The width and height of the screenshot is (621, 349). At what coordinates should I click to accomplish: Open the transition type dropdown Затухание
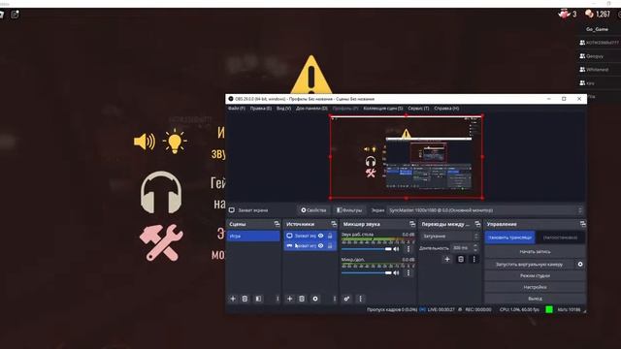point(450,237)
